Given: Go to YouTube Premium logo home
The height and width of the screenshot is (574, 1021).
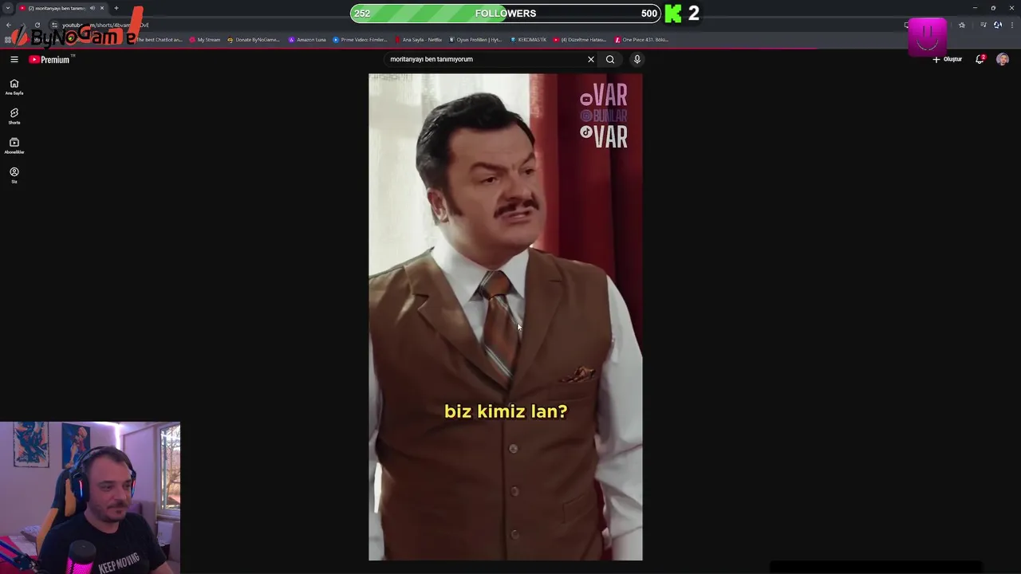Looking at the screenshot, I should click(x=50, y=59).
